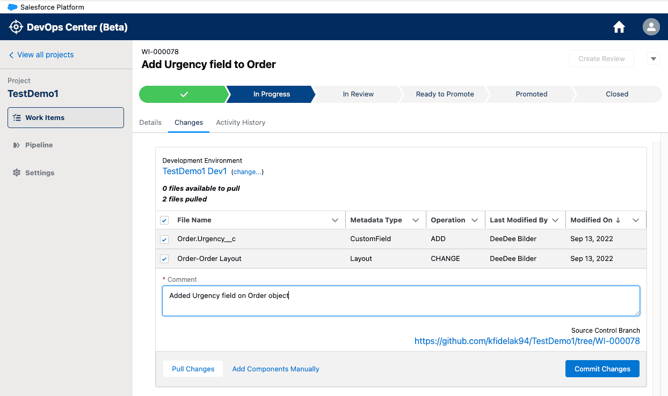Click View all projects link
The height and width of the screenshot is (396, 668).
45,55
